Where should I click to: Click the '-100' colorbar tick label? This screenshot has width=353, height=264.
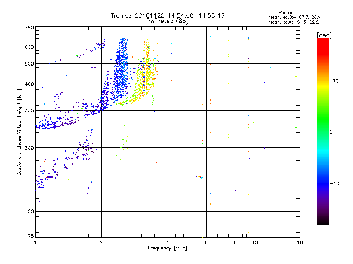click(336, 183)
